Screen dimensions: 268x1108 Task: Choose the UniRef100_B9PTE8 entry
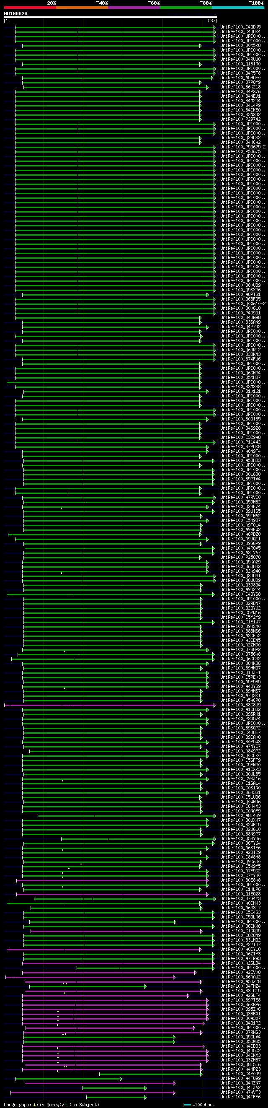240,1000
